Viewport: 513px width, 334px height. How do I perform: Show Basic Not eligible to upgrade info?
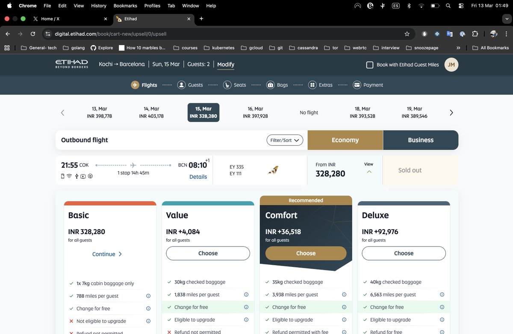tap(148, 321)
